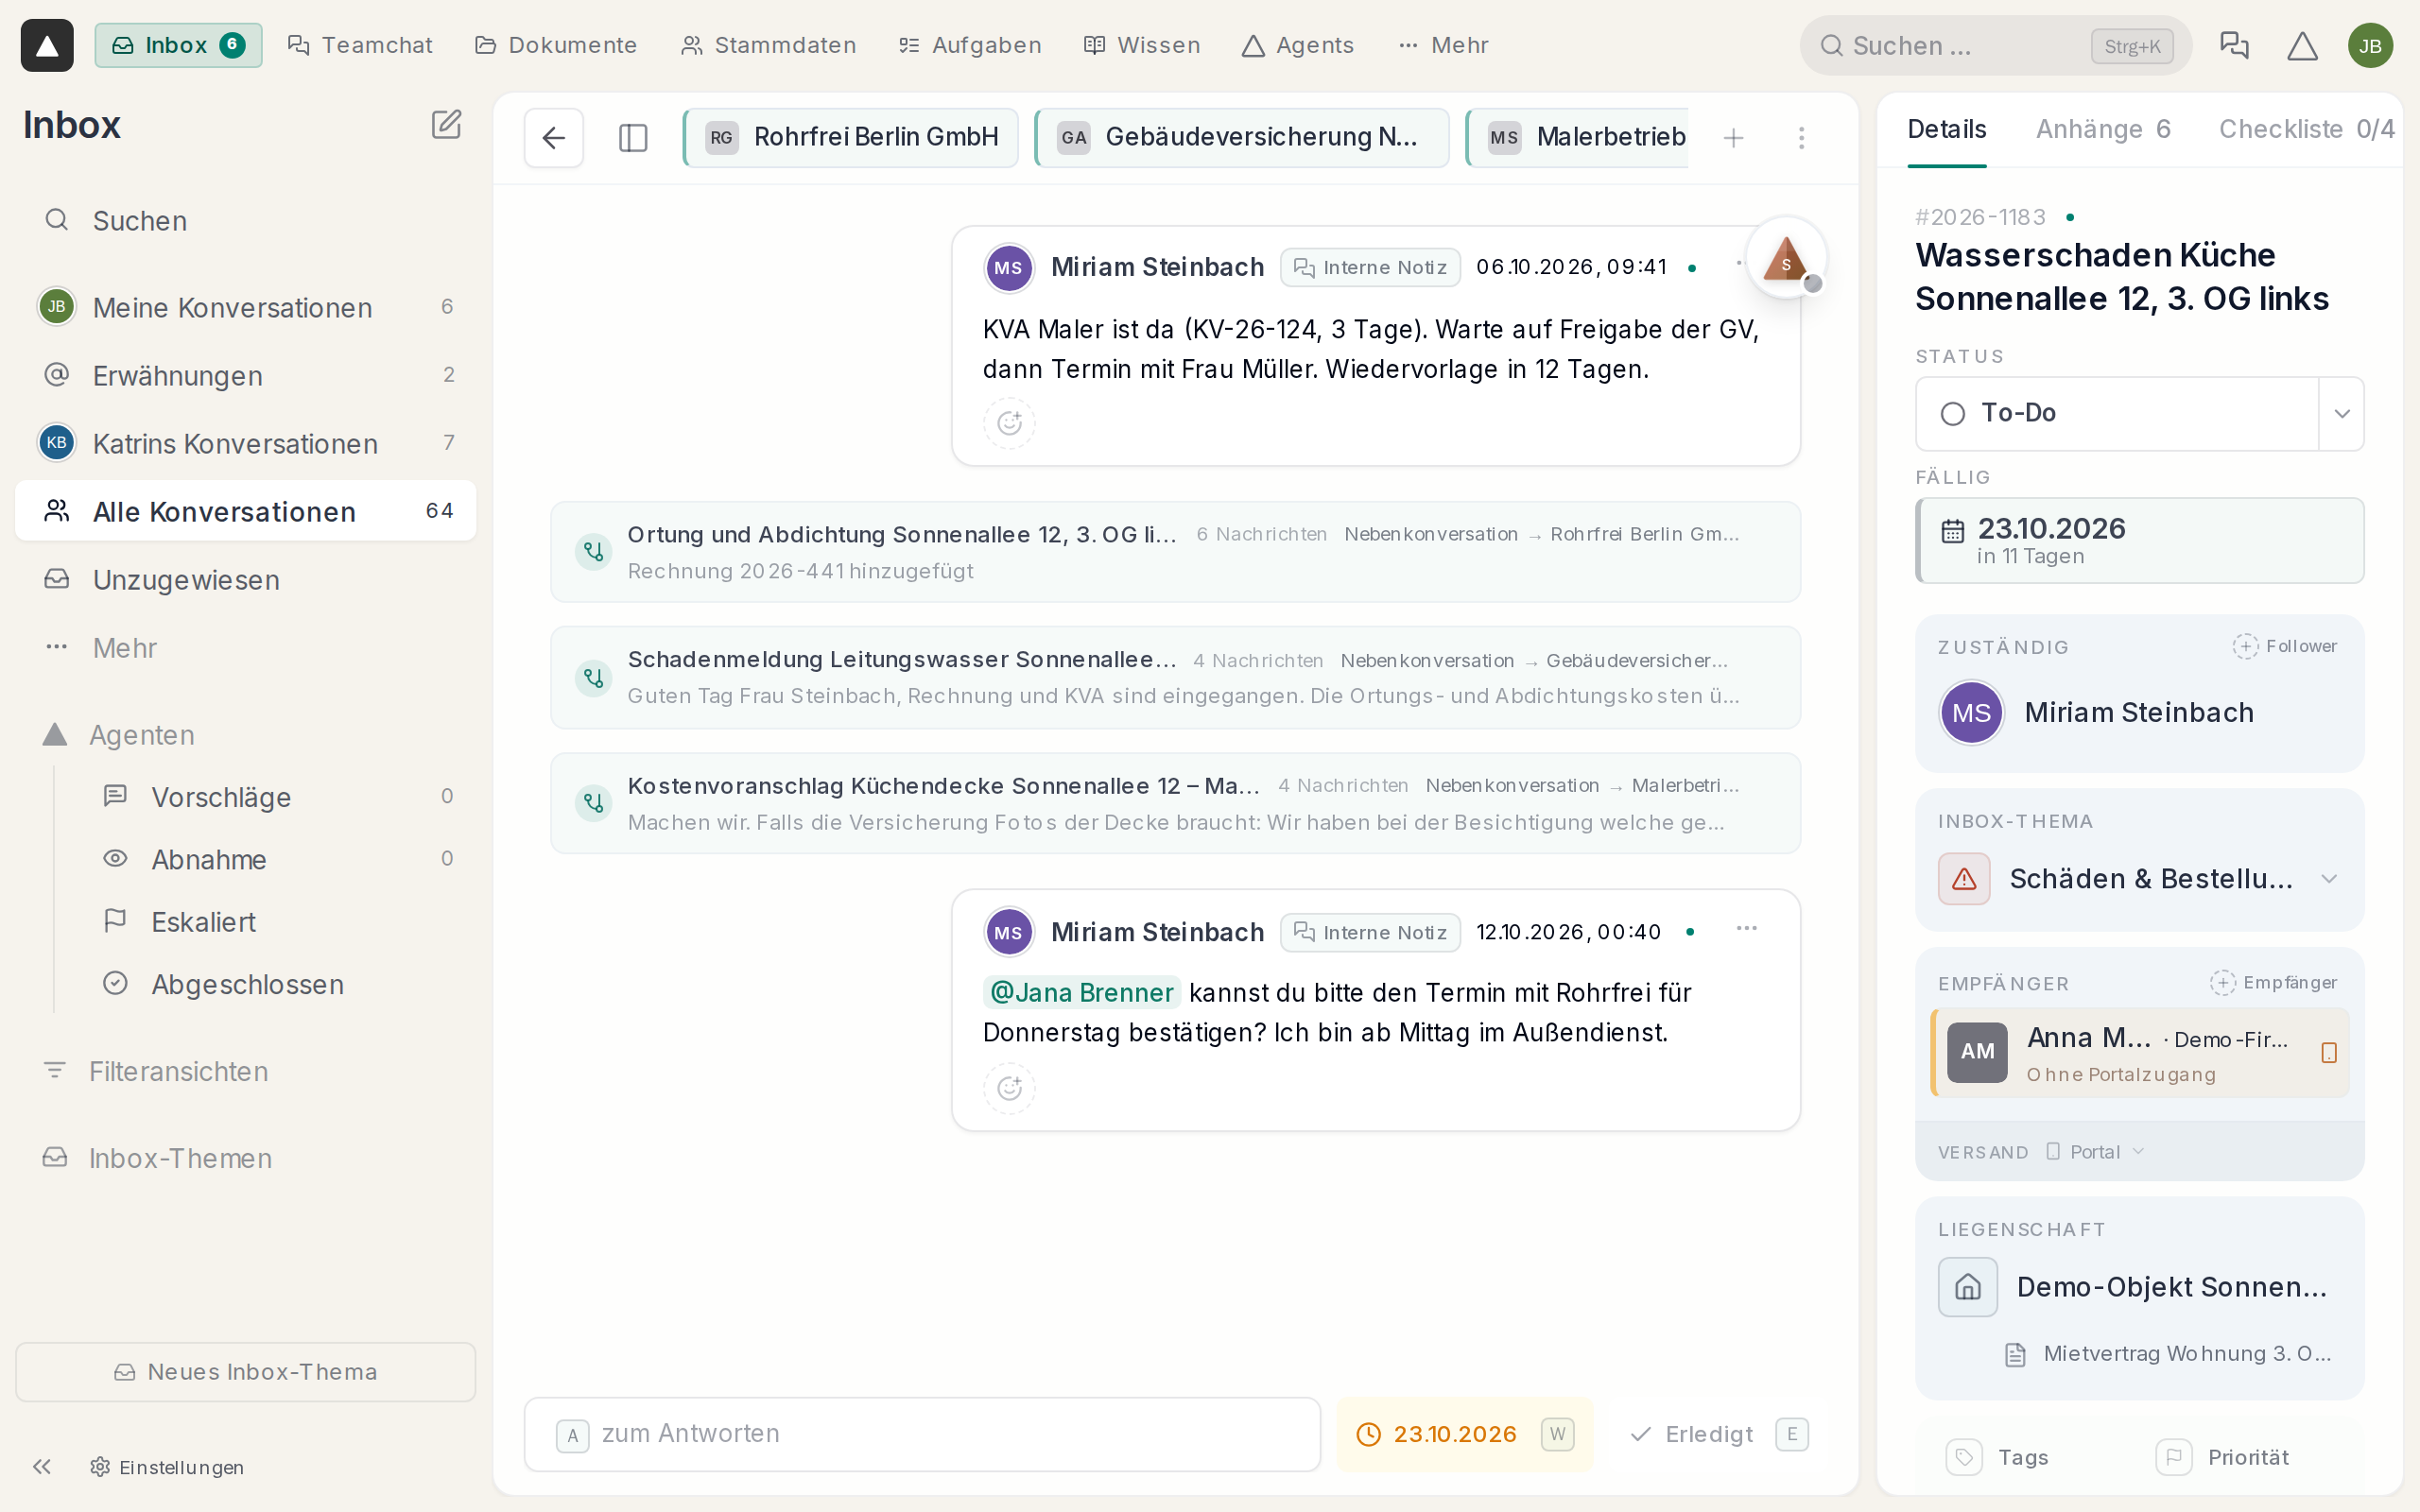Expand the status dropdown arrow
The height and width of the screenshot is (1512, 2420).
pyautogui.click(x=2342, y=414)
